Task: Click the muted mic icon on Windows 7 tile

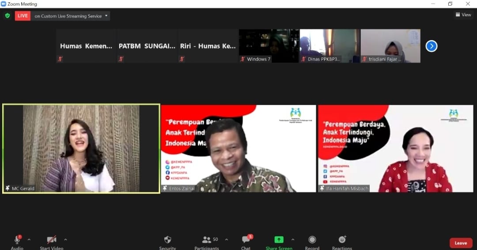Action: [242, 59]
